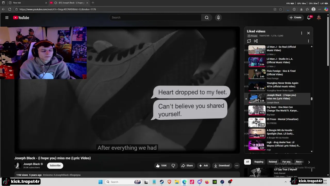330x186 pixels.
Task: Start voice search with microphone icon
Action: pyautogui.click(x=218, y=18)
